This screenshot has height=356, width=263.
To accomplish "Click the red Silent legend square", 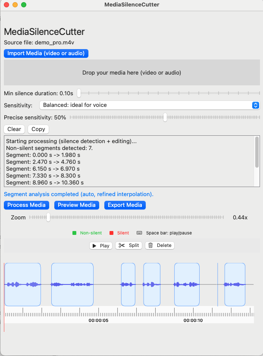I will point(111,233).
